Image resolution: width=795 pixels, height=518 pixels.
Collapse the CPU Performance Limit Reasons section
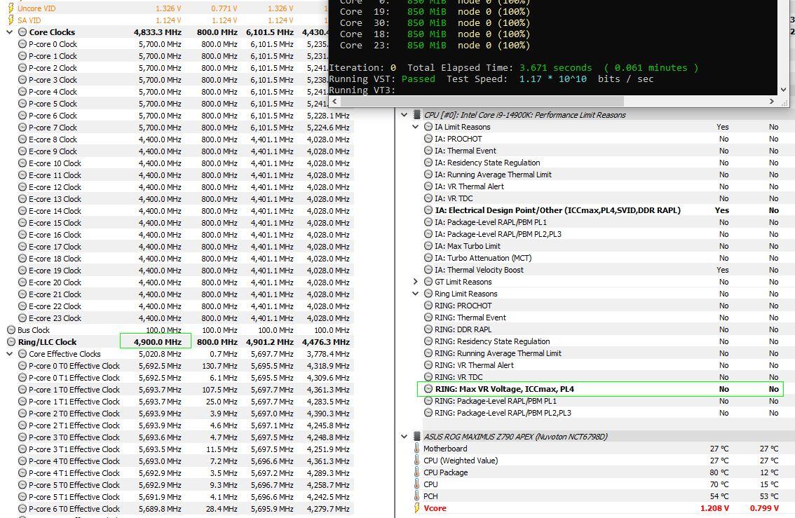pos(404,114)
